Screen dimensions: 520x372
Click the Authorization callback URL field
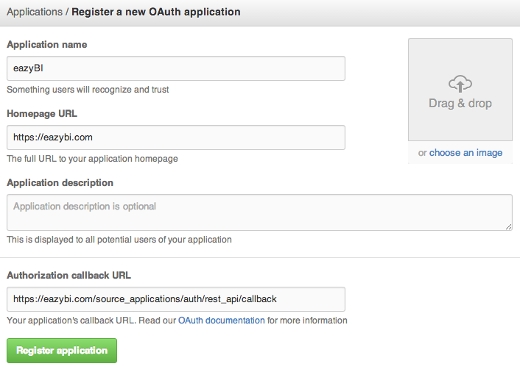[176, 299]
